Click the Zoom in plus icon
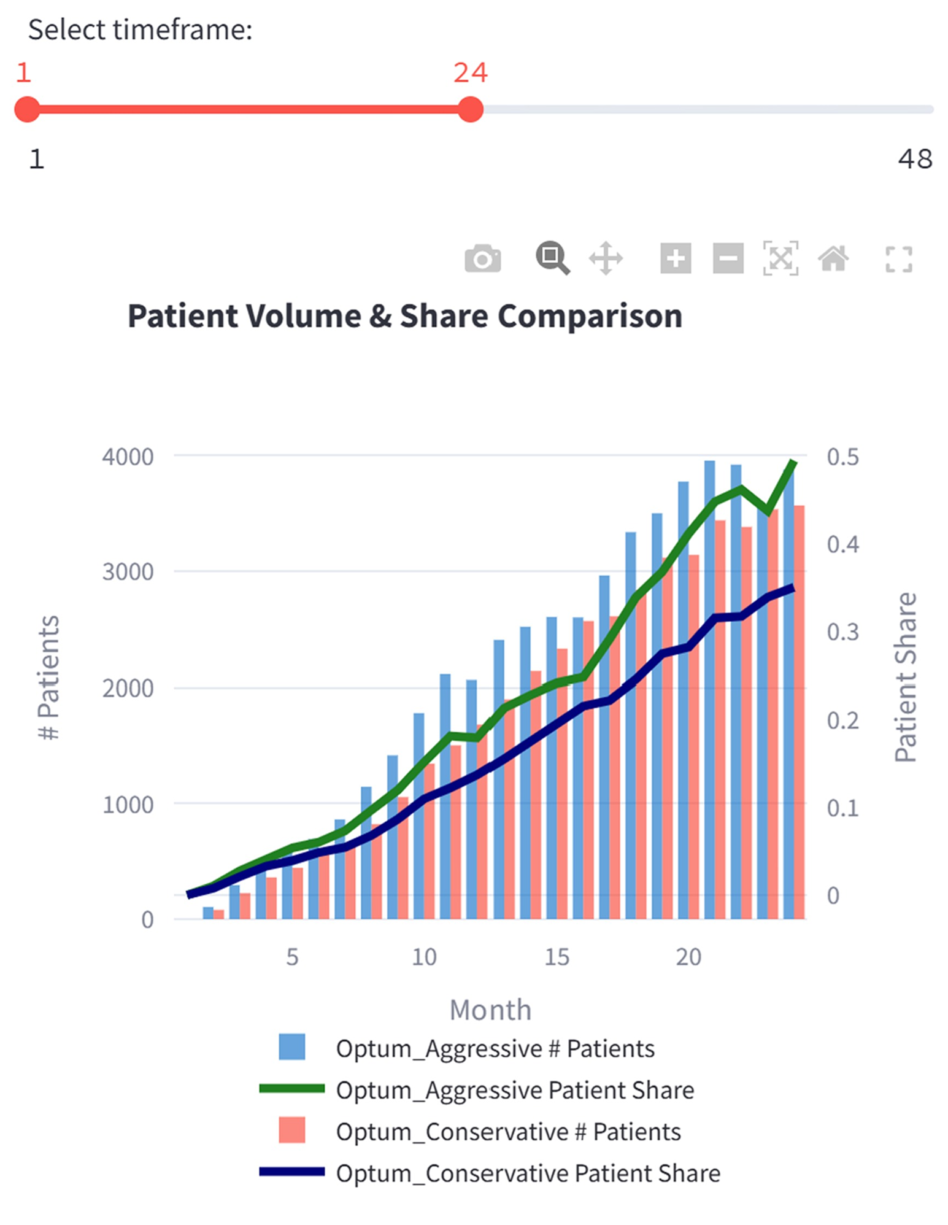948x1225 pixels. coord(675,259)
